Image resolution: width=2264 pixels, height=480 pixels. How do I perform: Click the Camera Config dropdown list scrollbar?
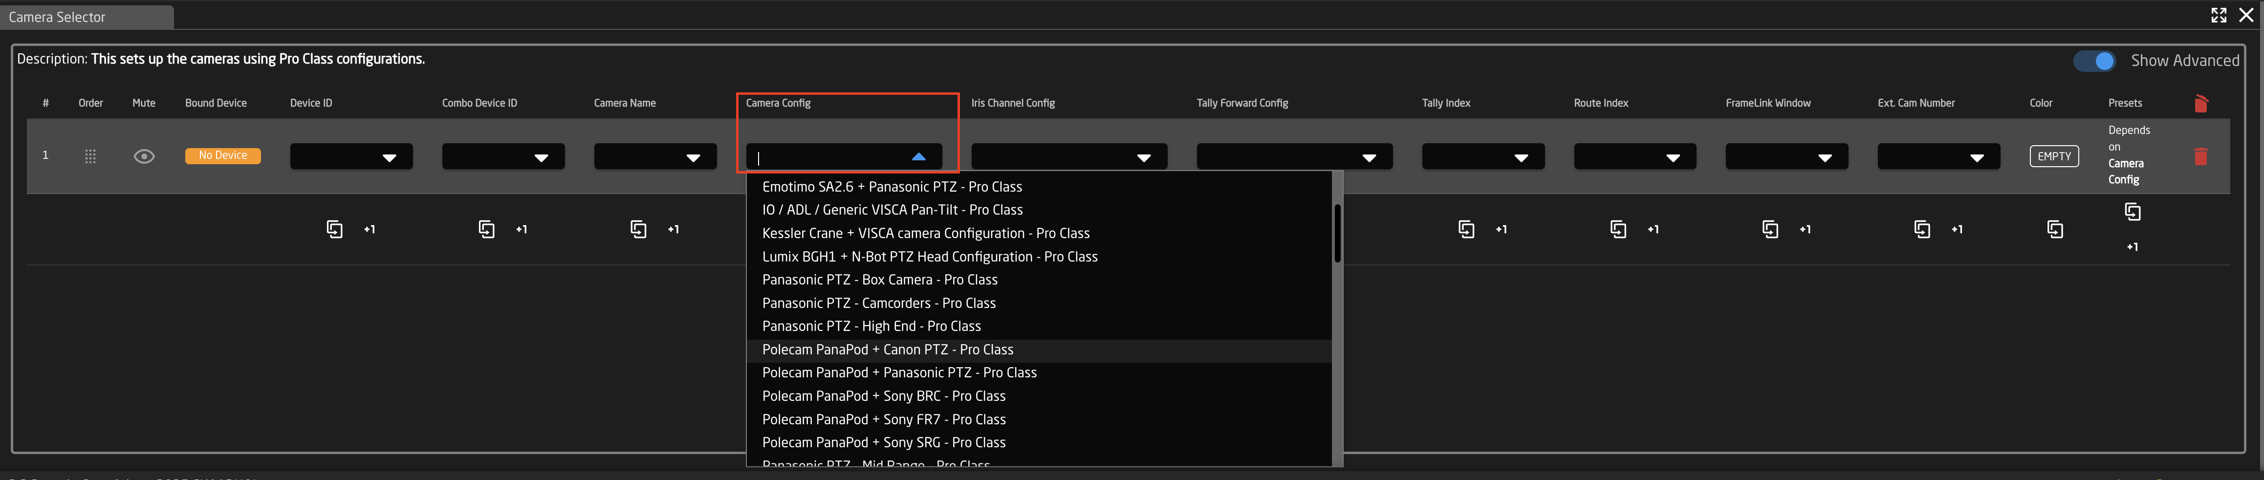[x=1337, y=234]
